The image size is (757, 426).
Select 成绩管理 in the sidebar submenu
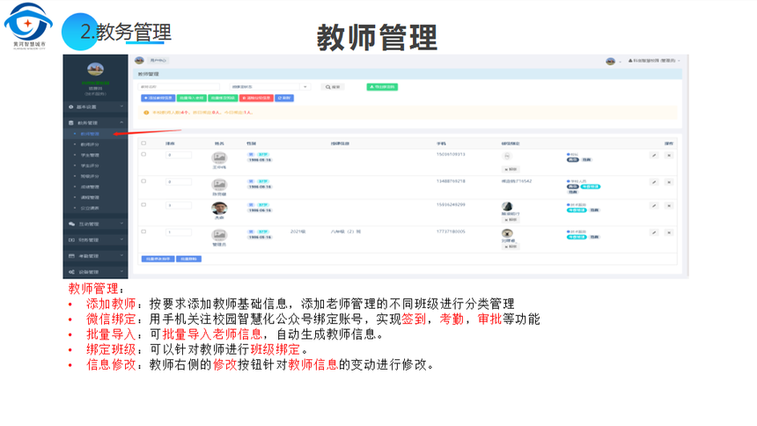click(x=90, y=187)
